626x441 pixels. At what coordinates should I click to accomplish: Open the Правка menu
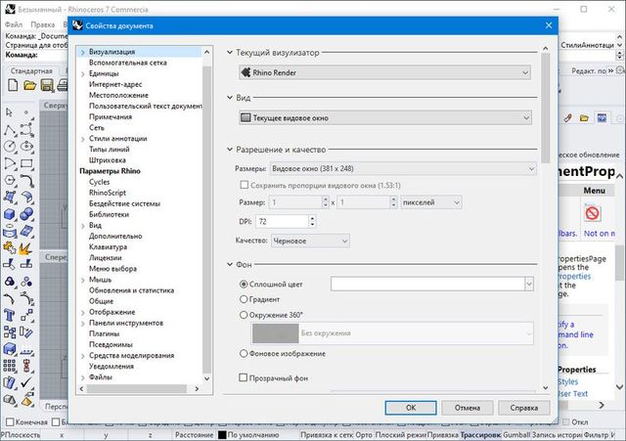43,22
